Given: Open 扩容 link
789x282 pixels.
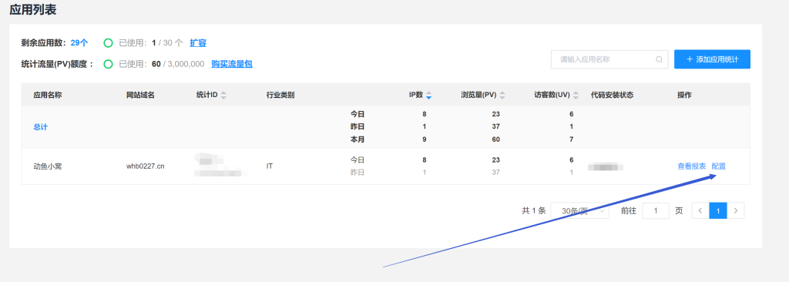Looking at the screenshot, I should (198, 43).
